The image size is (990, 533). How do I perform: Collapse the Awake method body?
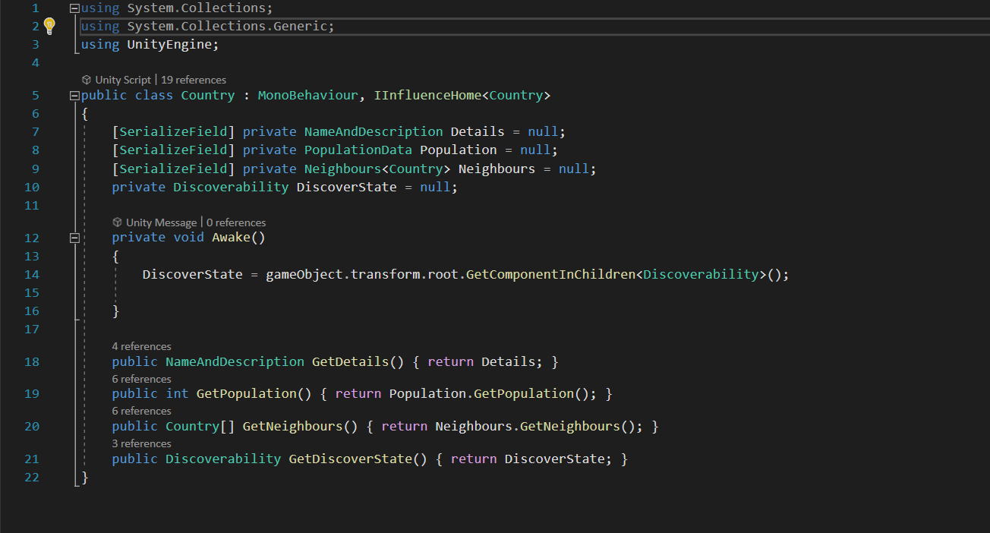pyautogui.click(x=74, y=237)
